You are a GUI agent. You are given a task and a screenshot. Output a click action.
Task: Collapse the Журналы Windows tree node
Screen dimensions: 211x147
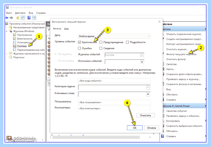(x=6, y=31)
